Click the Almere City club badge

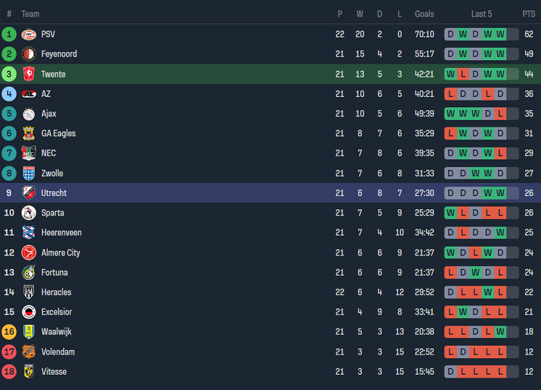[x=28, y=253]
